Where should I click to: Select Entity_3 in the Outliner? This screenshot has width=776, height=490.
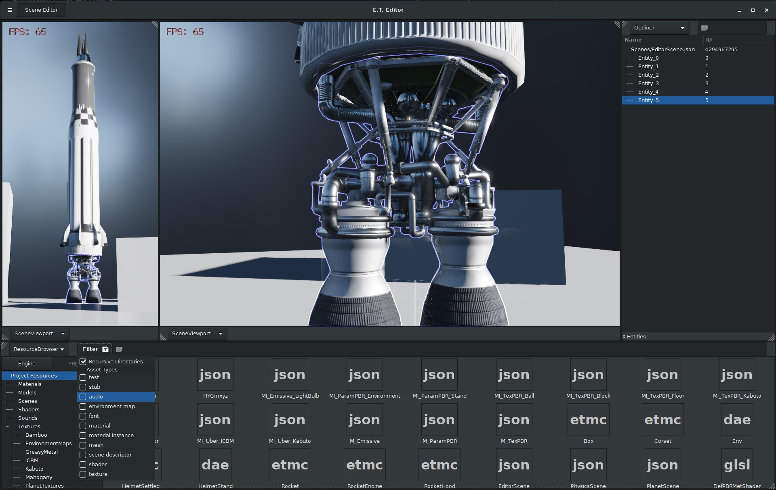point(648,83)
